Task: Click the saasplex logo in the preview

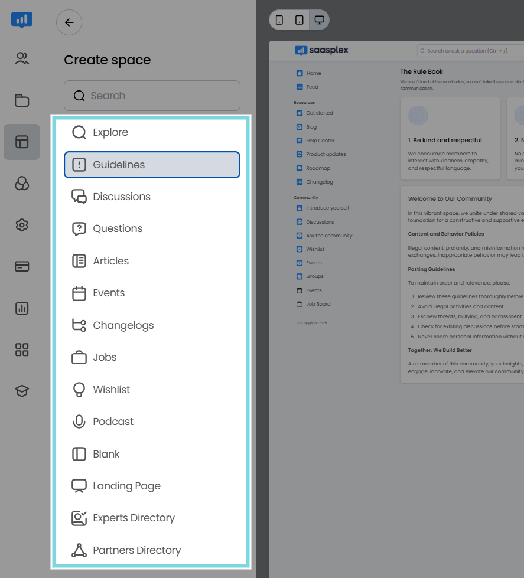Action: tap(321, 50)
